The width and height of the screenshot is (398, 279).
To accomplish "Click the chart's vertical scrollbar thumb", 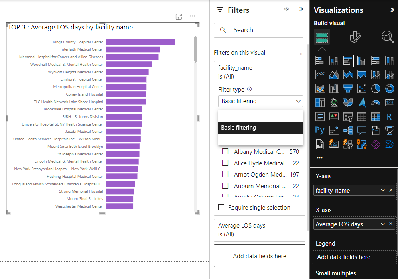I will coord(195,49).
